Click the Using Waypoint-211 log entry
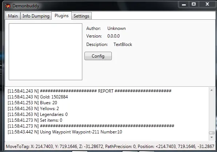217x152 pixels. (65, 132)
